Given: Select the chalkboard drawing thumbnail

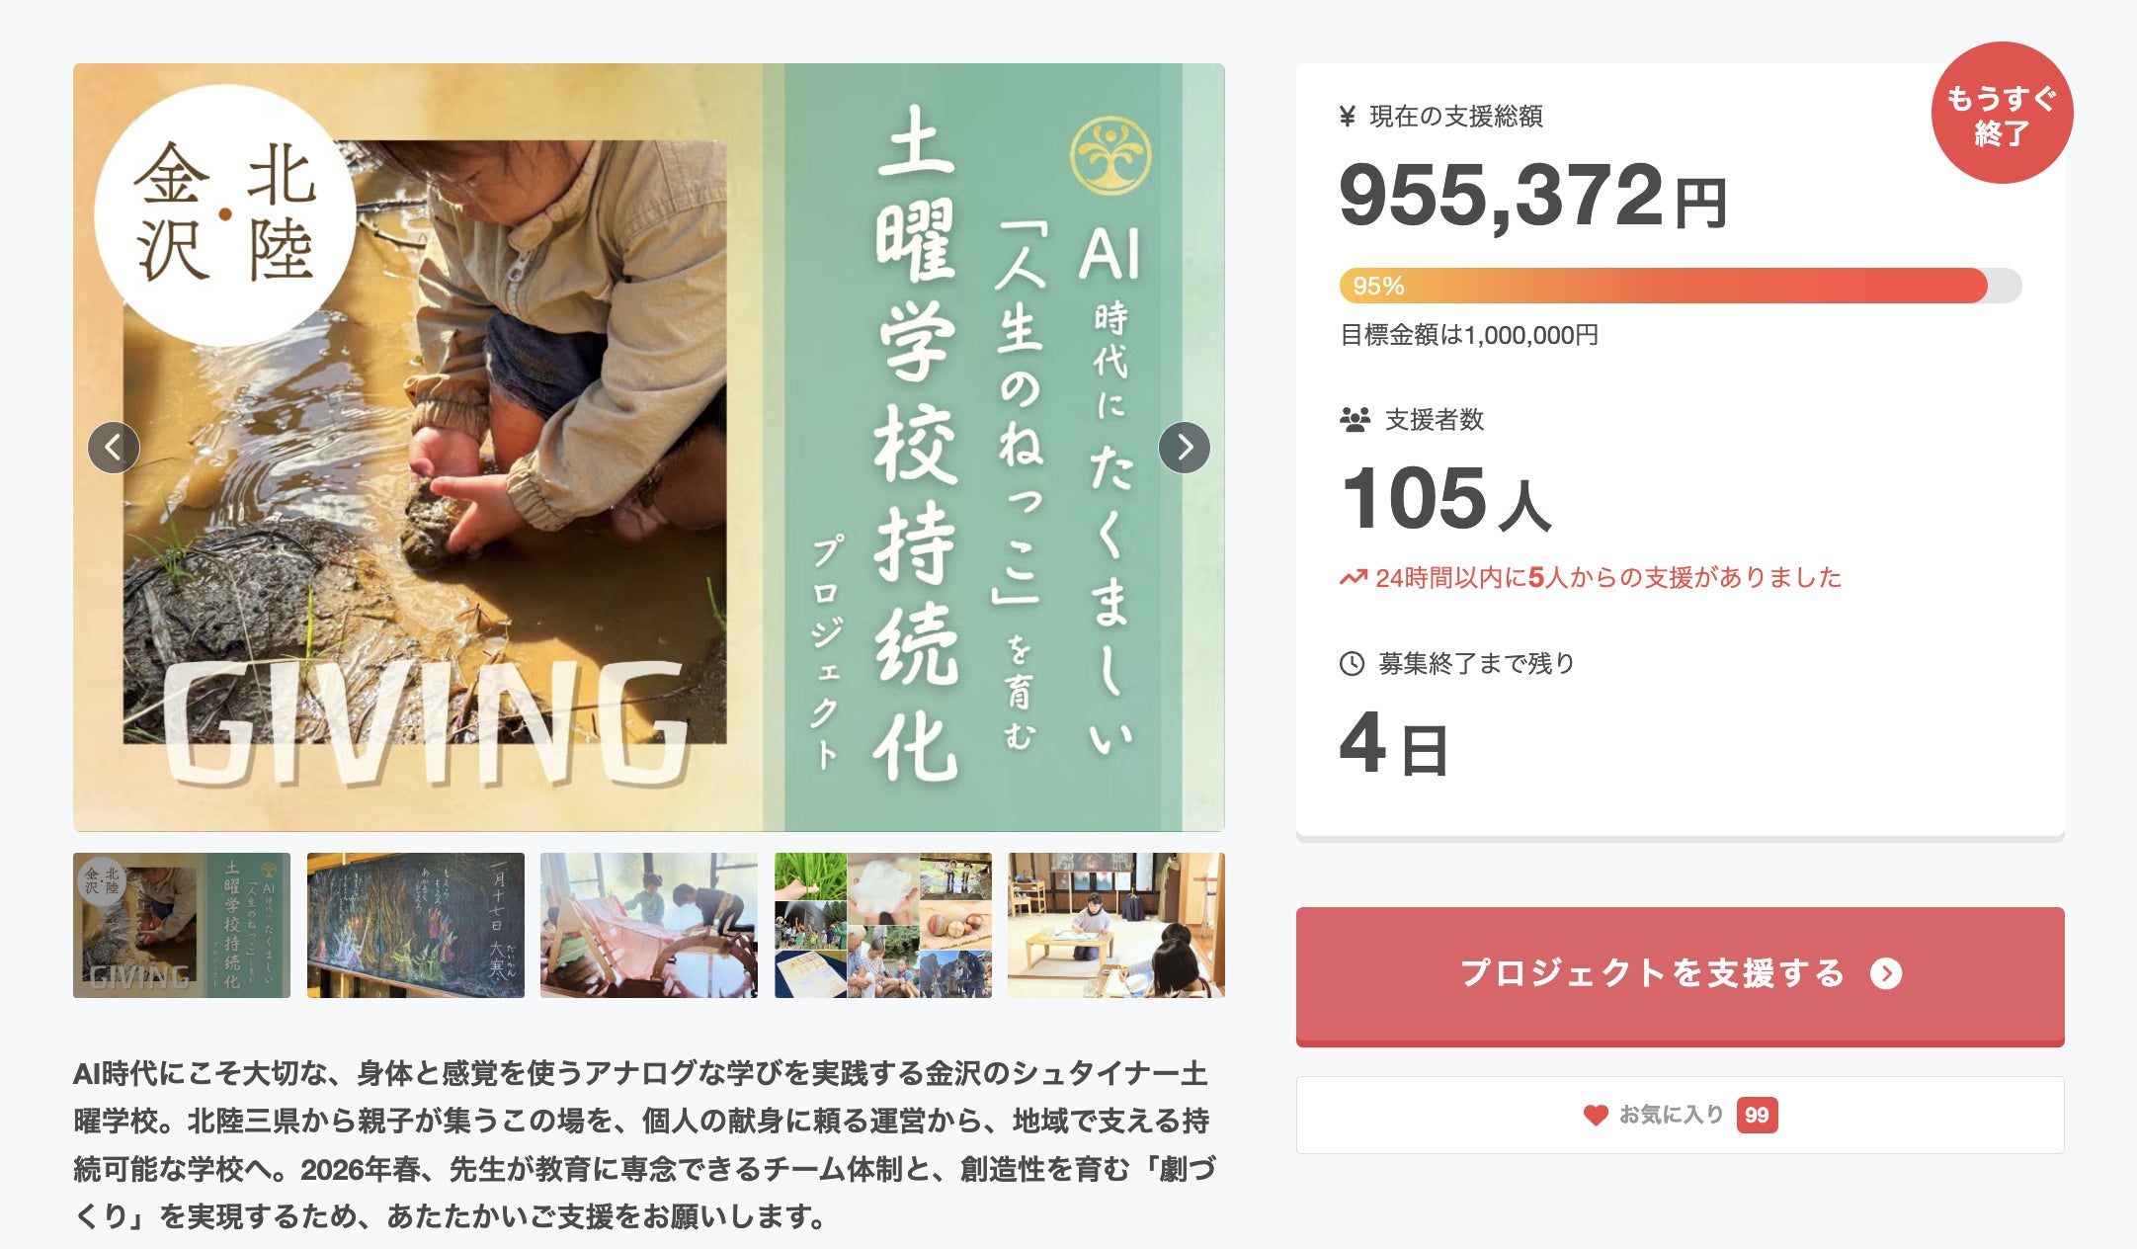Looking at the screenshot, I should 415,925.
